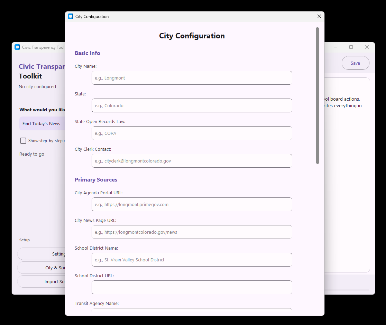Enable the Show step-by-step checkbox
386x325 pixels.
tap(23, 140)
